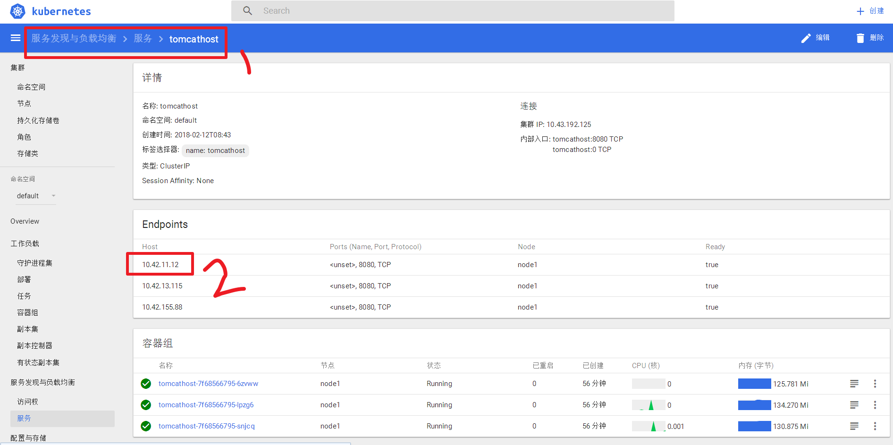Click 名称 column header in 容器组
The height and width of the screenshot is (445, 893).
(x=166, y=366)
